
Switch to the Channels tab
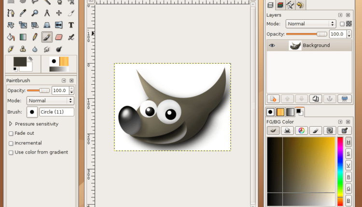(x=280, y=5)
